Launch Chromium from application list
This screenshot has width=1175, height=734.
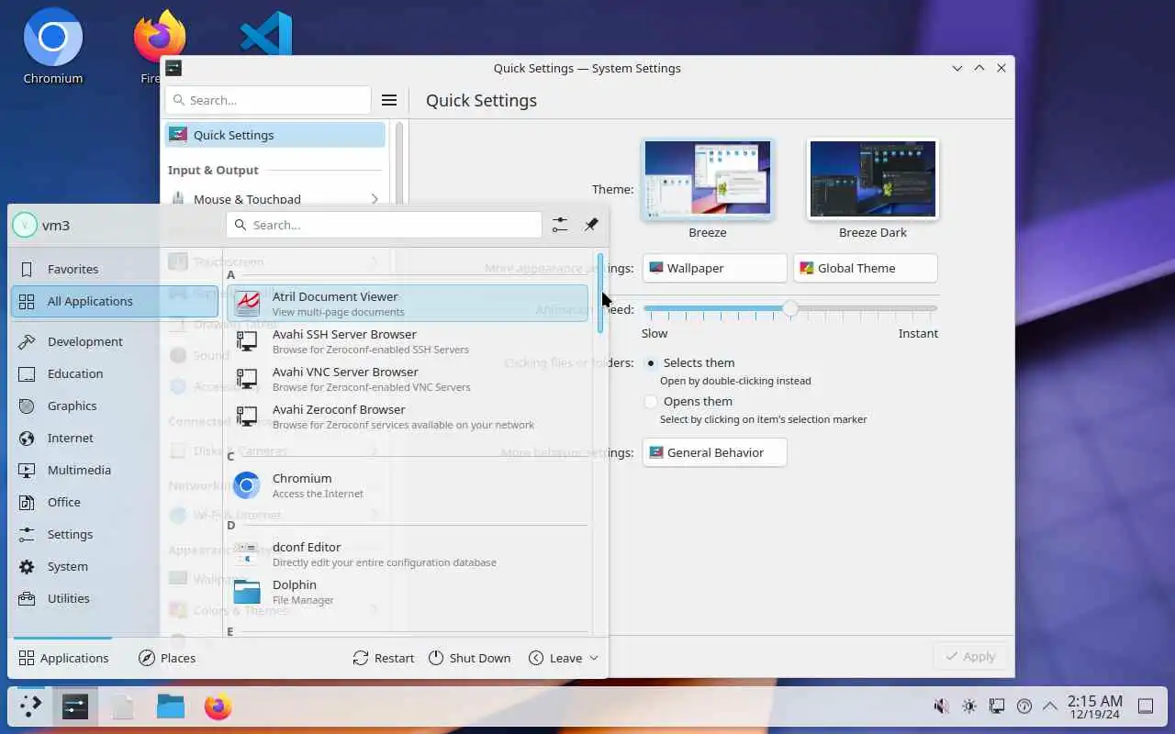coord(408,485)
